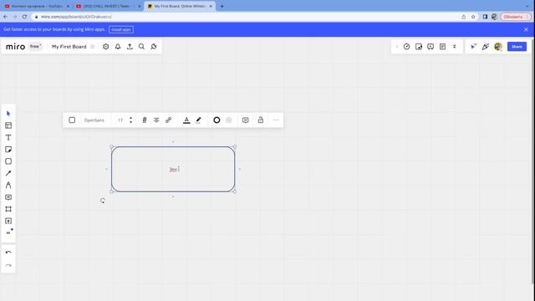Viewport: 535px width, 301px height.
Task: Open board settings gear
Action: coord(106,47)
